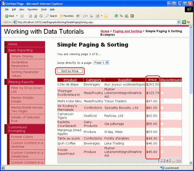Go to the Home page icon
The image size is (194, 171).
[x=41, y=16]
